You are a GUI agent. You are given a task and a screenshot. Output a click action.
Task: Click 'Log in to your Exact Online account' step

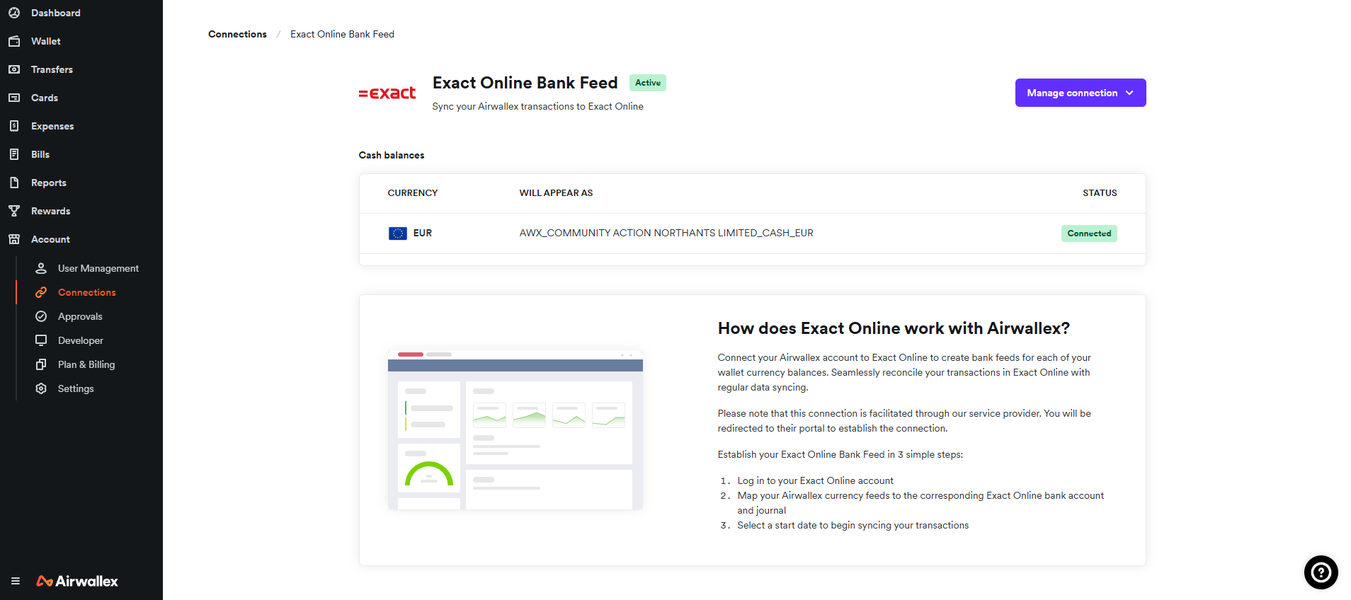(815, 480)
